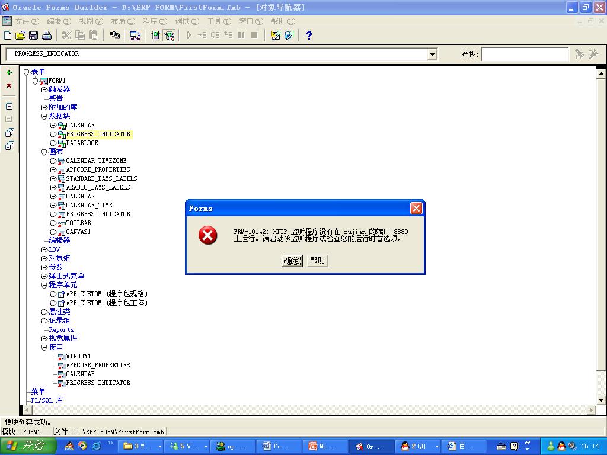607x455 pixels.
Task: Click the Connect to database icon
Action: click(x=114, y=36)
